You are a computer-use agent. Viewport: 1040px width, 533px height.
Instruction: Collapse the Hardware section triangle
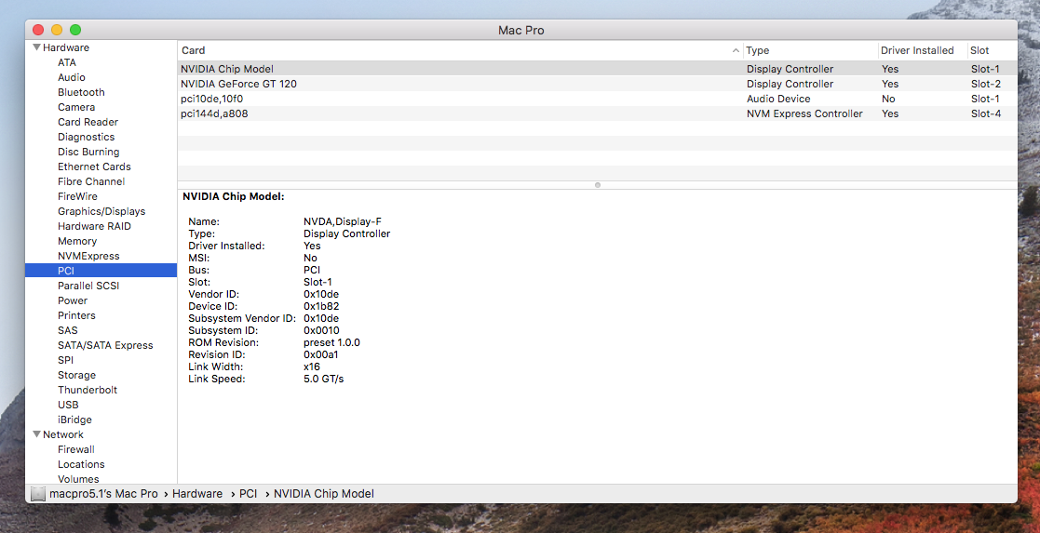pyautogui.click(x=36, y=47)
